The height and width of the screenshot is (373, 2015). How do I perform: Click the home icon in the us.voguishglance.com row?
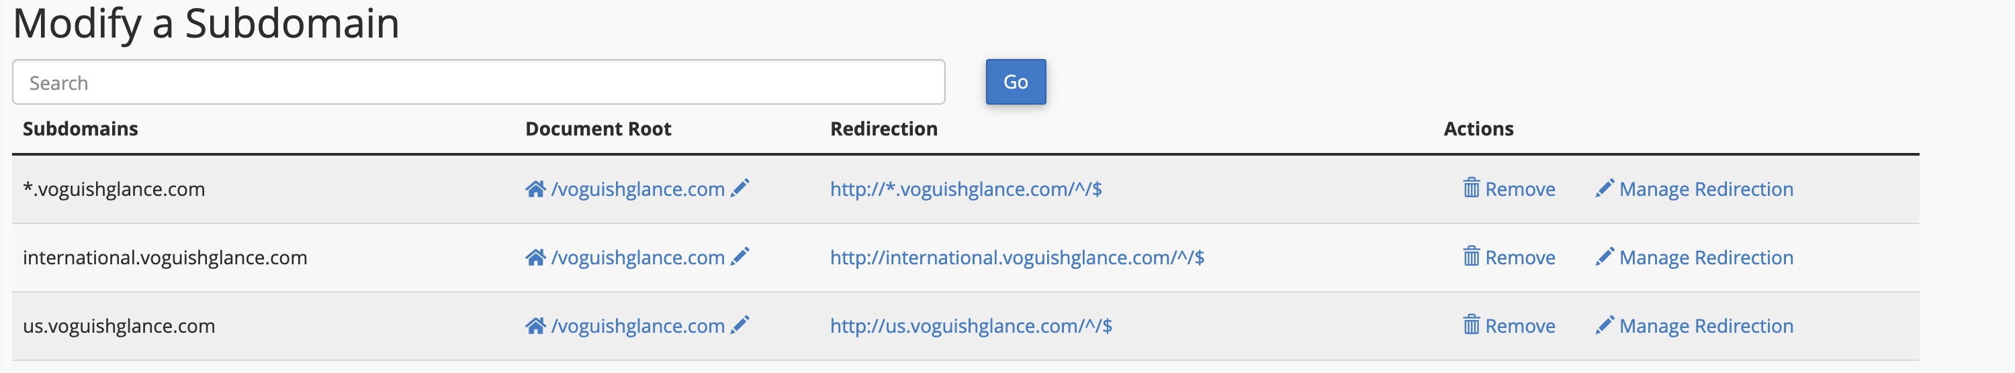(535, 325)
